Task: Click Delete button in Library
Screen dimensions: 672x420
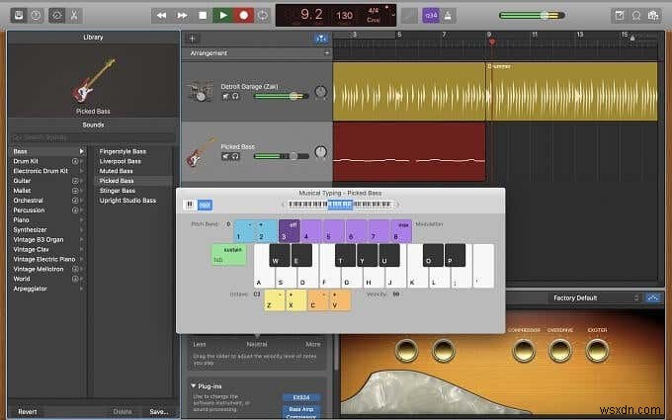Action: coord(123,412)
